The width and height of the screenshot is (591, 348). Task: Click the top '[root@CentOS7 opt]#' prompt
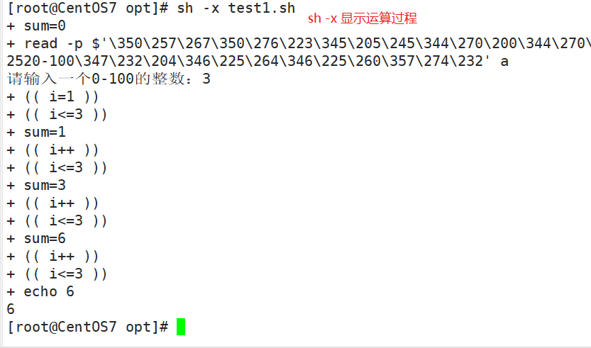[x=87, y=8]
